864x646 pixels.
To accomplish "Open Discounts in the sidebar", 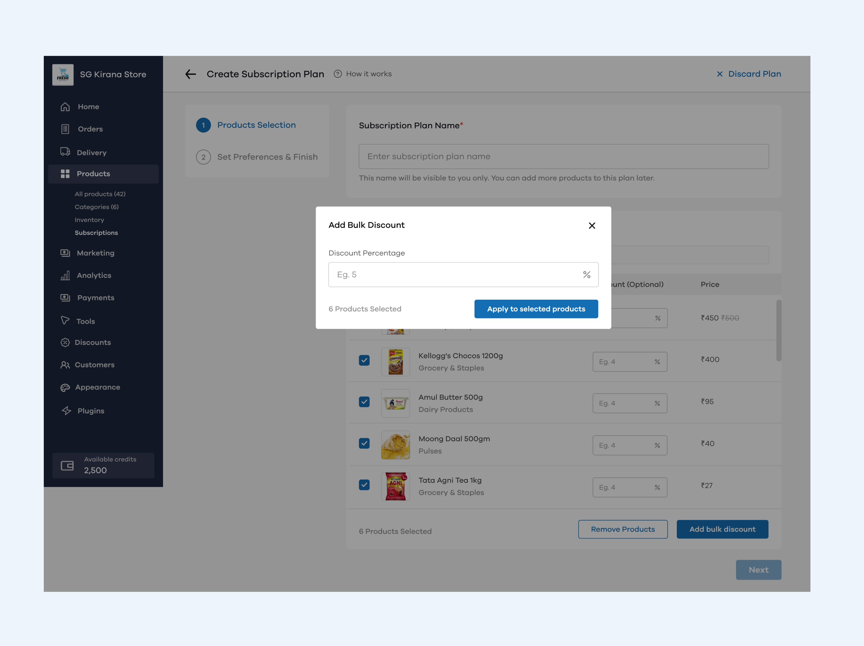I will pos(92,342).
